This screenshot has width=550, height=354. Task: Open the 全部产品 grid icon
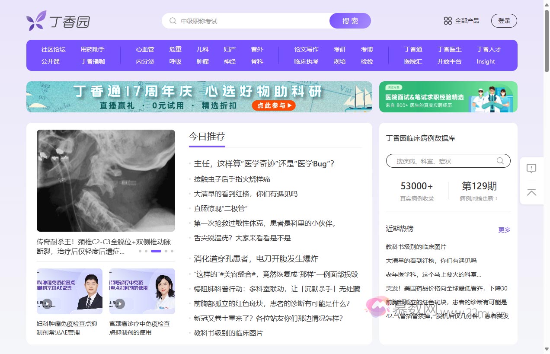tap(448, 20)
